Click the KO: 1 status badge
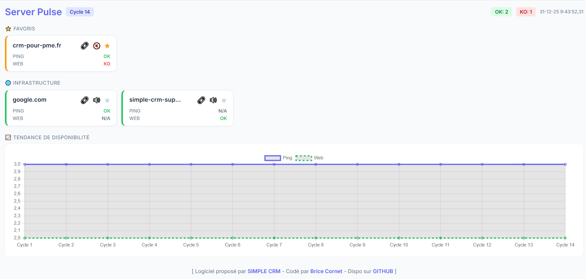Viewport: 586px width, 279px height. click(526, 12)
